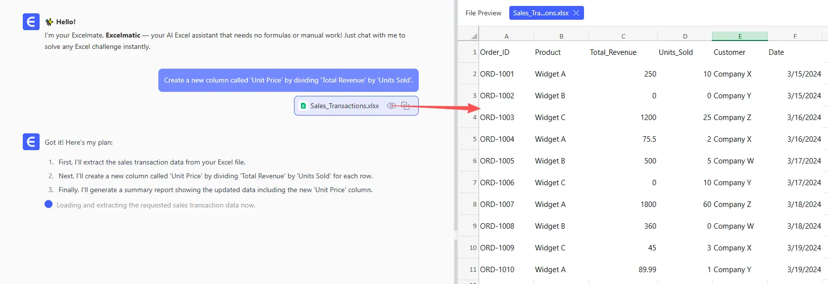Click the Excelmatic avatar beside 'Got it!' message
Screen dimensions: 828x284
(x=31, y=142)
